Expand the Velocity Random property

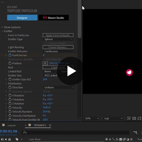pos(6,112)
